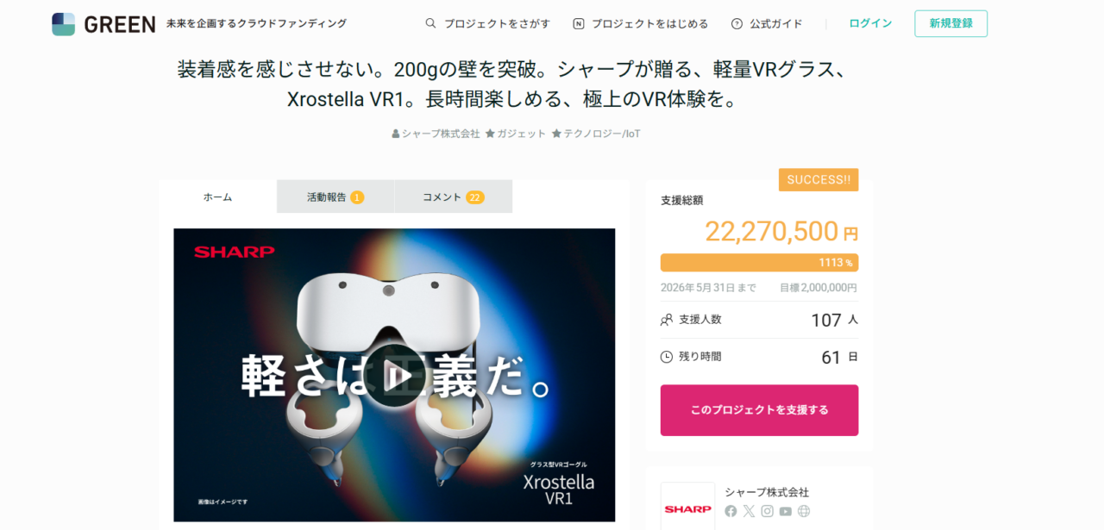Click このプロジェクトを支援する button
1104x530 pixels.
759,410
